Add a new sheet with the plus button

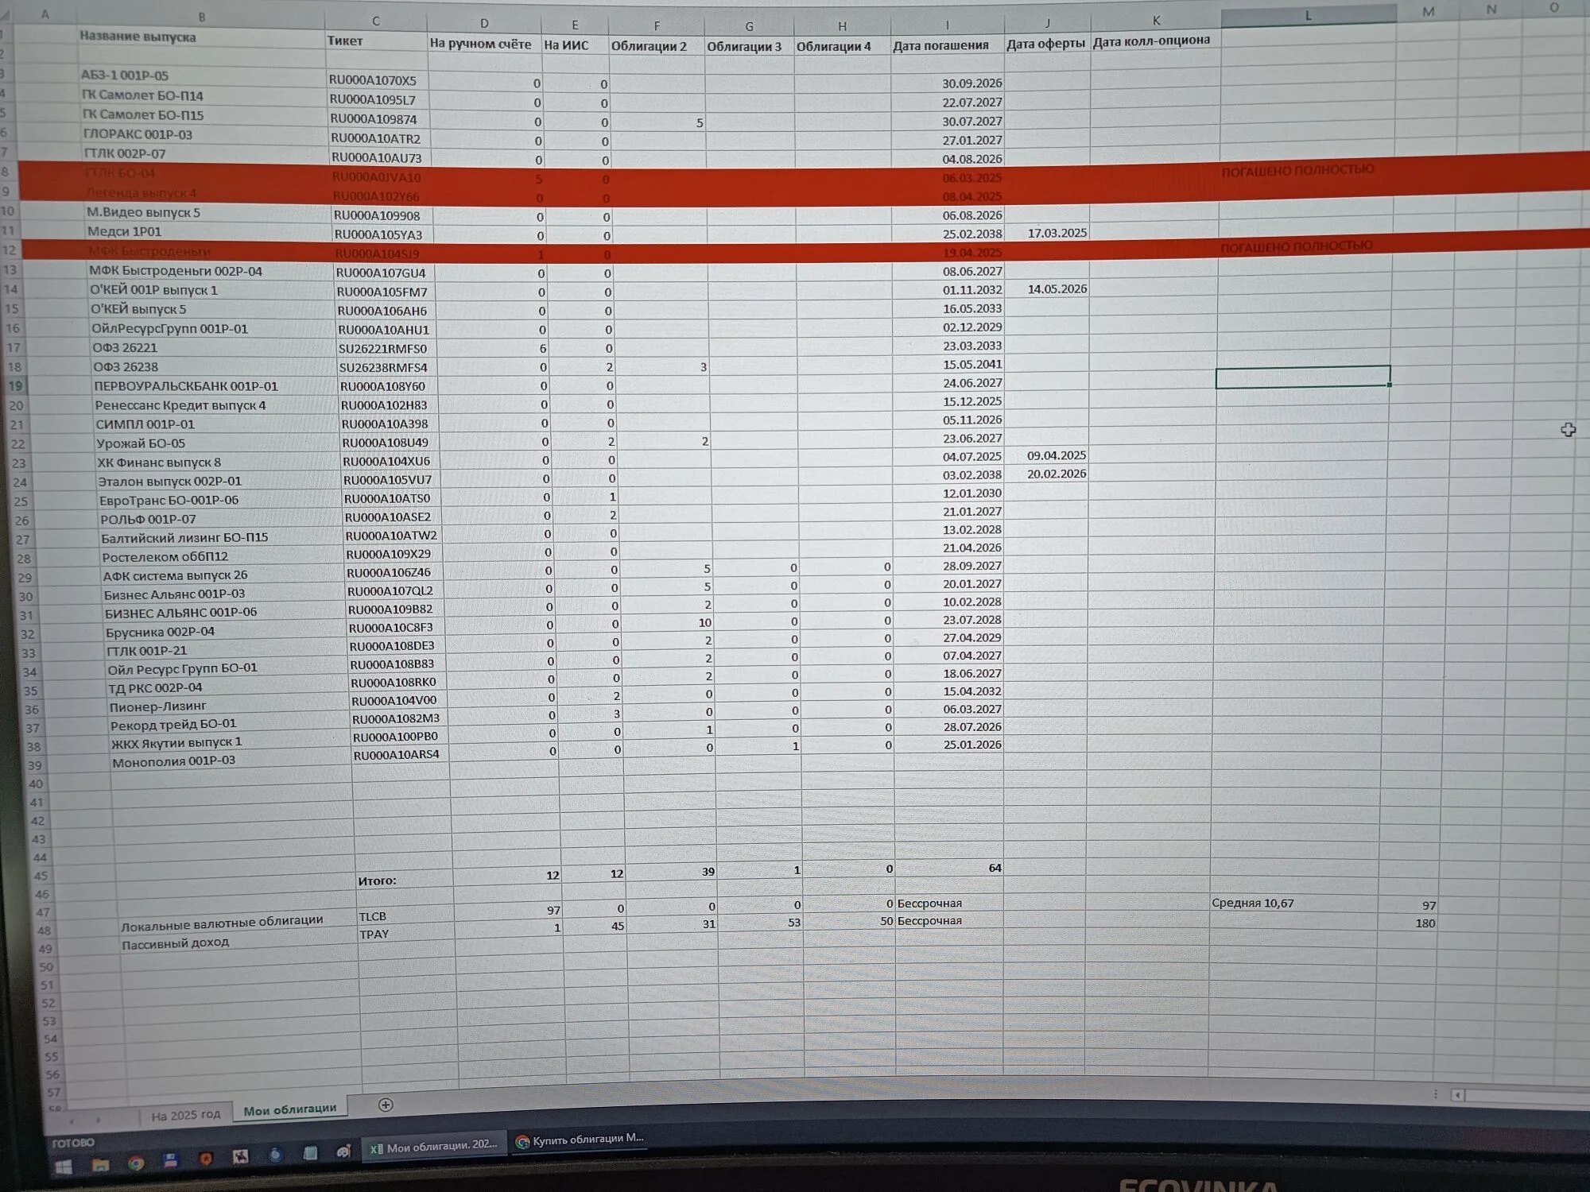pyautogui.click(x=386, y=1105)
